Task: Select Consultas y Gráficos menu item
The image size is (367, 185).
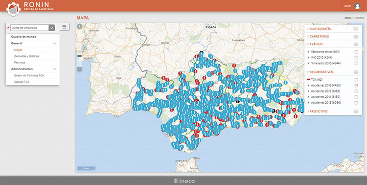Action: pyautogui.click(x=26, y=56)
